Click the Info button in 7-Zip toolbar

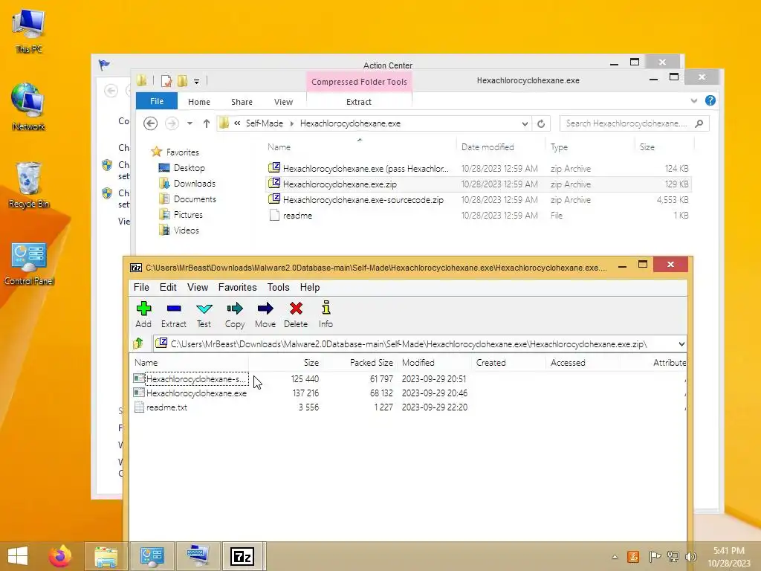tap(326, 314)
